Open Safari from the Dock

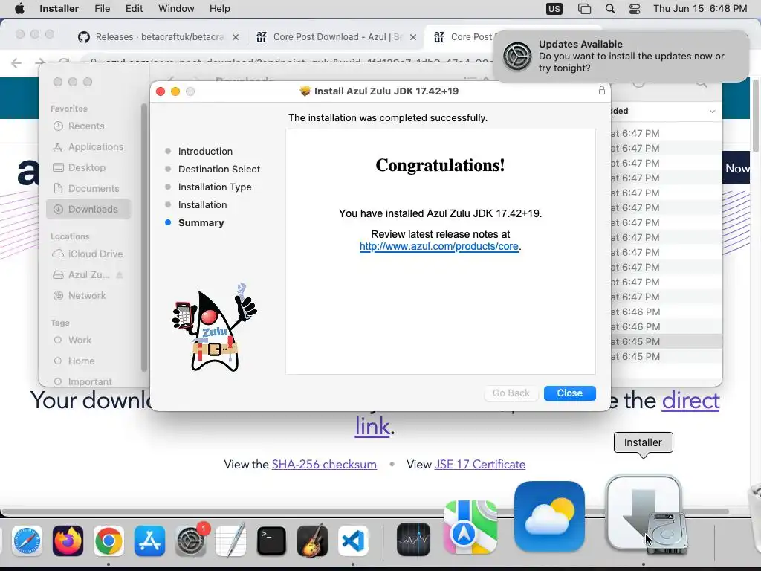click(27, 541)
